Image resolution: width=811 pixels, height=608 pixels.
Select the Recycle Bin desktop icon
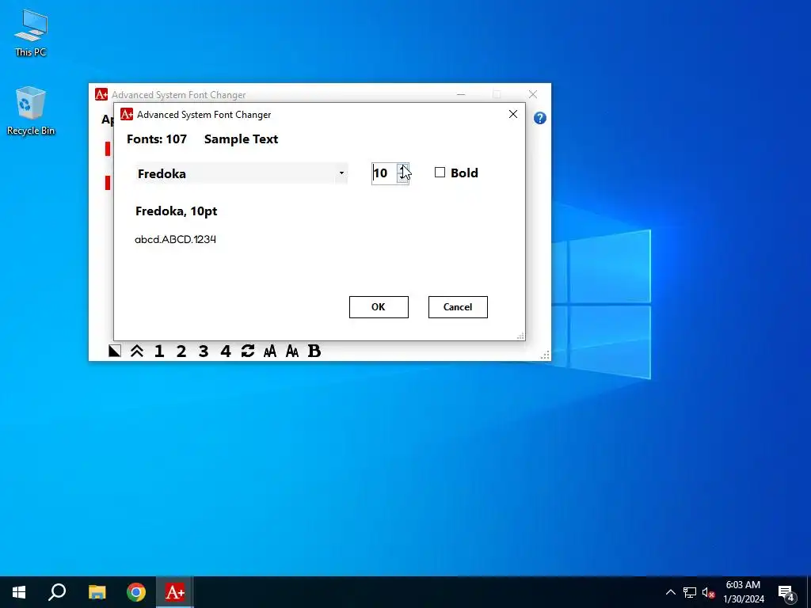pyautogui.click(x=31, y=111)
